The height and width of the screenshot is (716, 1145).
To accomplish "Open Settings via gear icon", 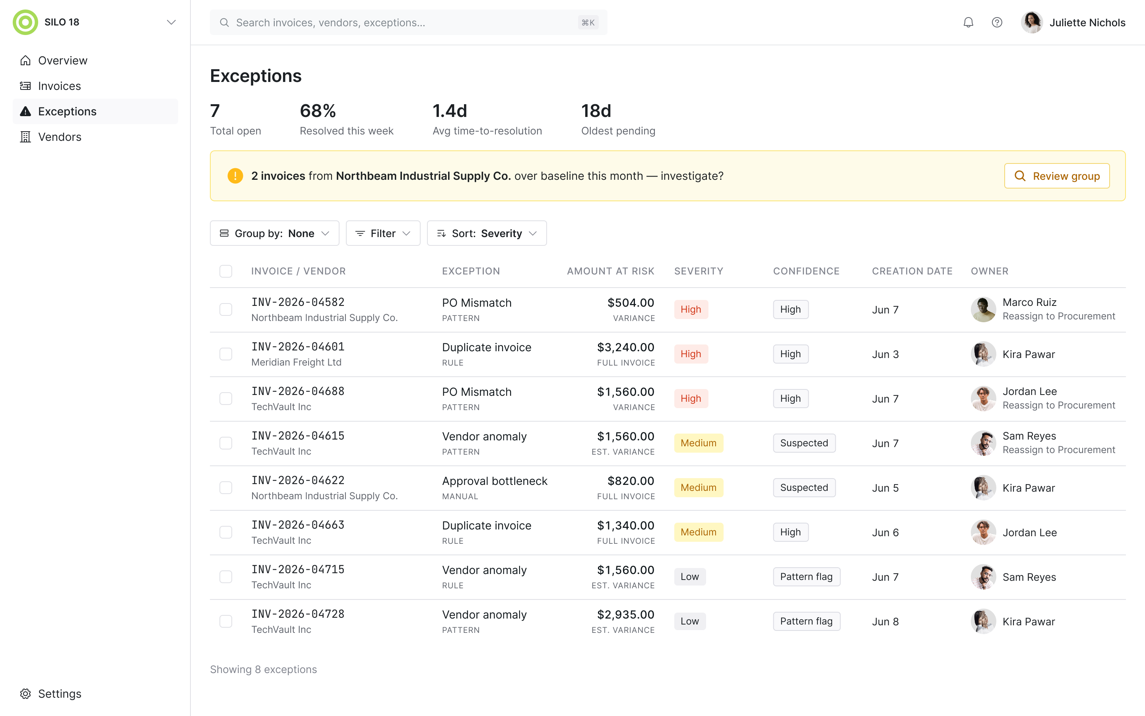I will click(x=25, y=694).
